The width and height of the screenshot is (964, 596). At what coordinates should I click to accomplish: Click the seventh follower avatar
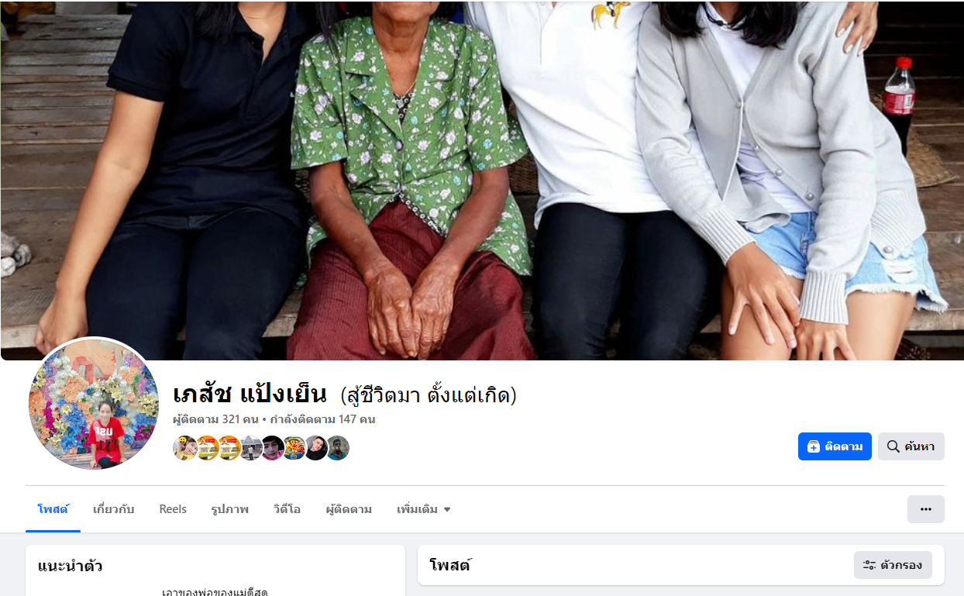click(x=315, y=448)
